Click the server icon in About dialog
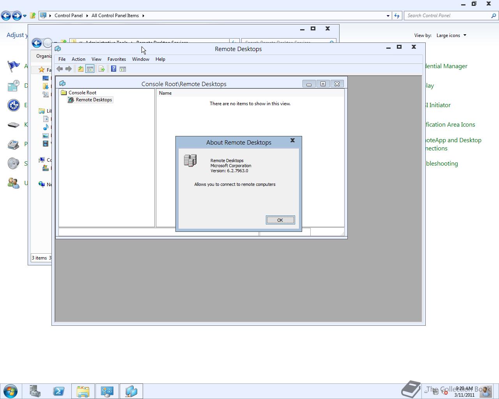Image resolution: width=499 pixels, height=399 pixels. click(x=190, y=161)
